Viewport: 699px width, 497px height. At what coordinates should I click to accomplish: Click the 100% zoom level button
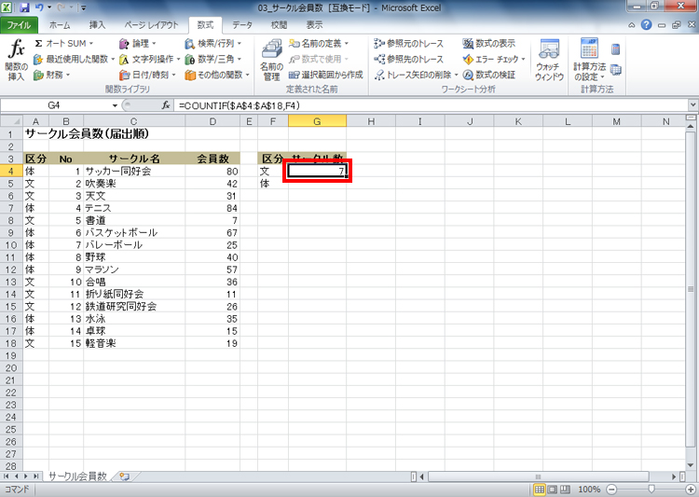[x=589, y=490]
